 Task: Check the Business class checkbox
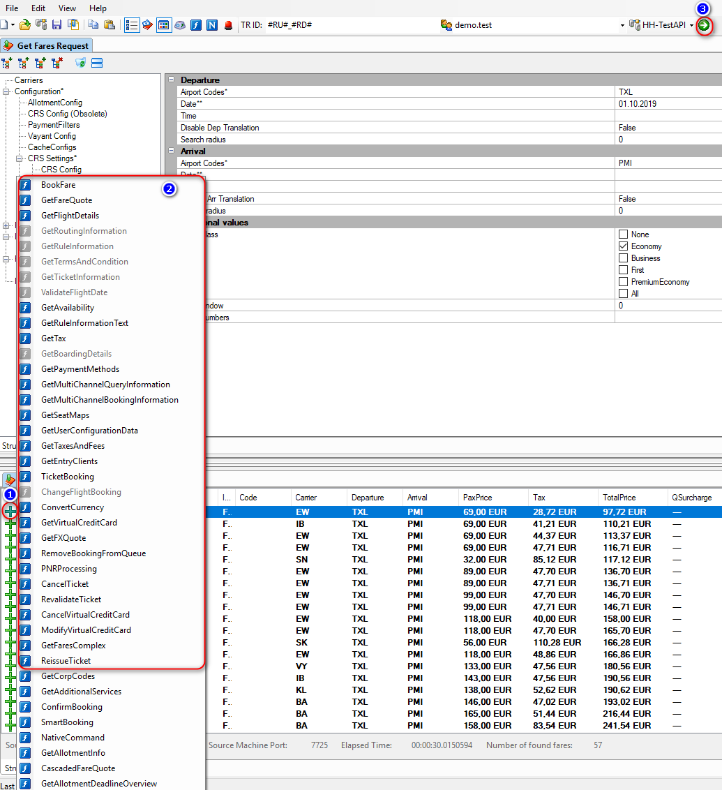click(623, 258)
